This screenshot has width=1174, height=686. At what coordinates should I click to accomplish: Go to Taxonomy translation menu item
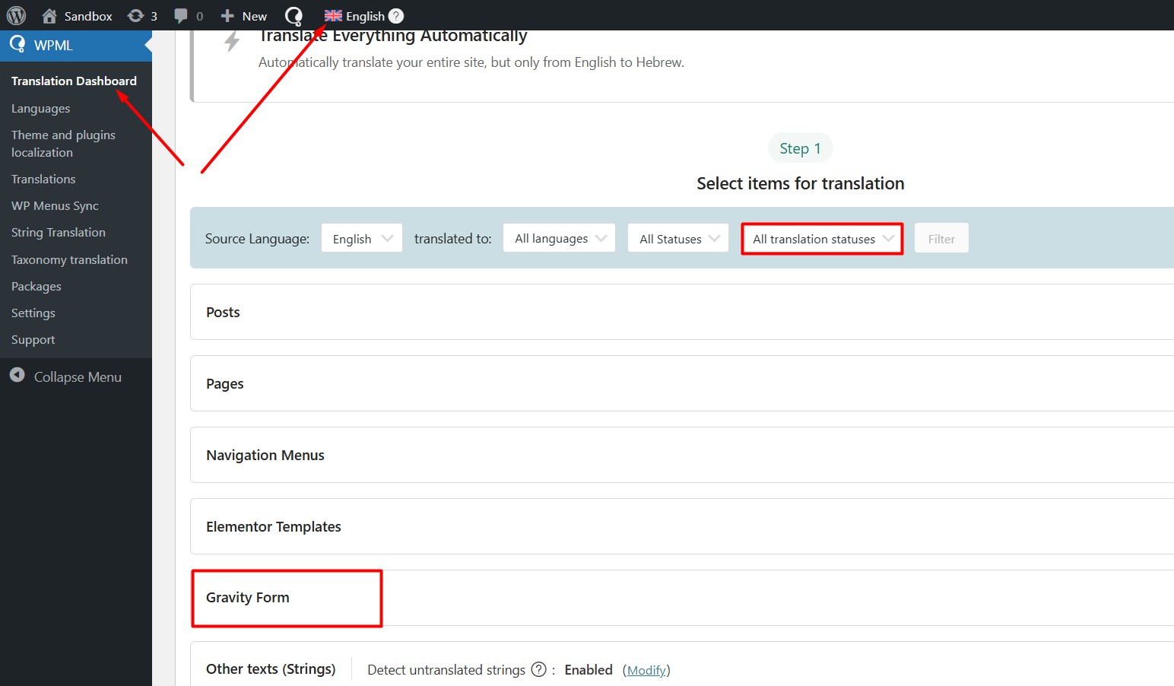(x=69, y=260)
